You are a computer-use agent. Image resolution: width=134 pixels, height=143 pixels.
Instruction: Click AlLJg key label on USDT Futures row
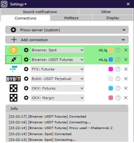(x=103, y=60)
